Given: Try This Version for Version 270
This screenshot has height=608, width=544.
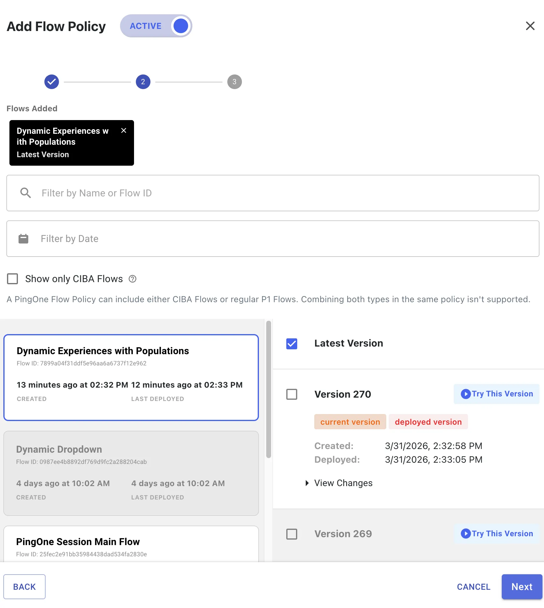Looking at the screenshot, I should [x=496, y=394].
